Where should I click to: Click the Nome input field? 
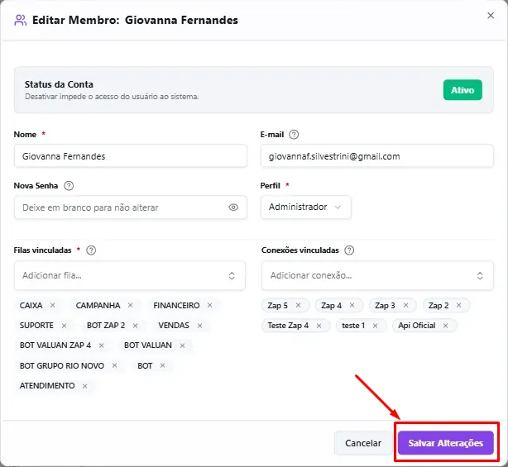[x=131, y=156]
